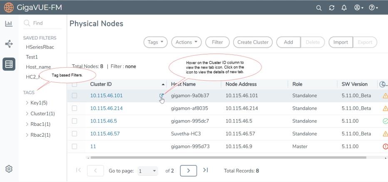This screenshot has width=388, height=182.
Task: Open the Actions dropdown button
Action: pyautogui.click(x=187, y=42)
